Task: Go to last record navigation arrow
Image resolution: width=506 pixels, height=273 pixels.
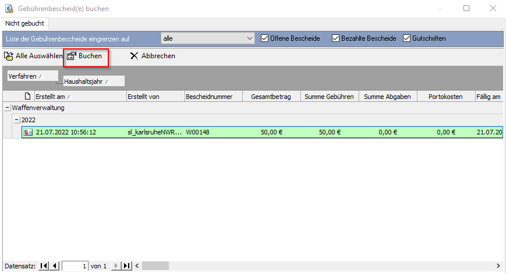Action: click(x=127, y=266)
